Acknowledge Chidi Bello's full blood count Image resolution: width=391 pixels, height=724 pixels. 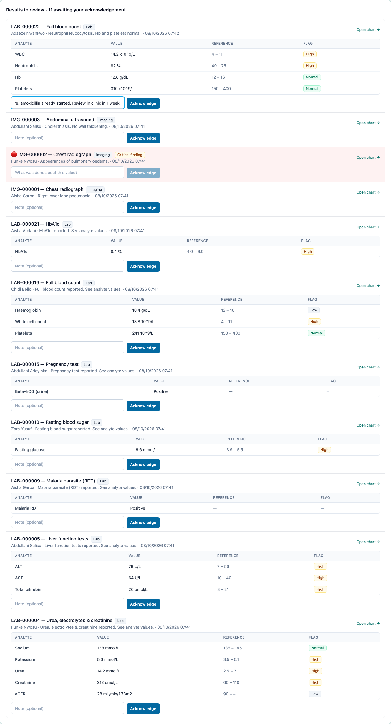143,348
